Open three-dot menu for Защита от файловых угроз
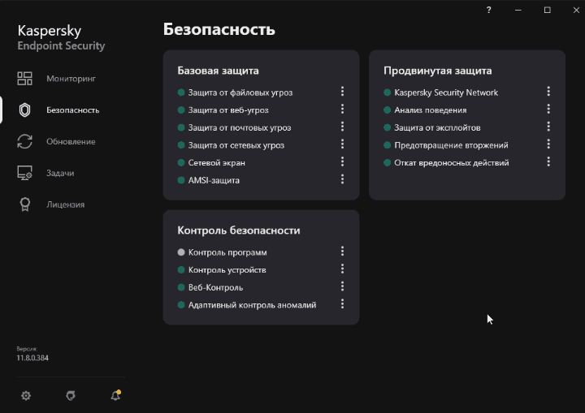585x413 pixels. [342, 92]
